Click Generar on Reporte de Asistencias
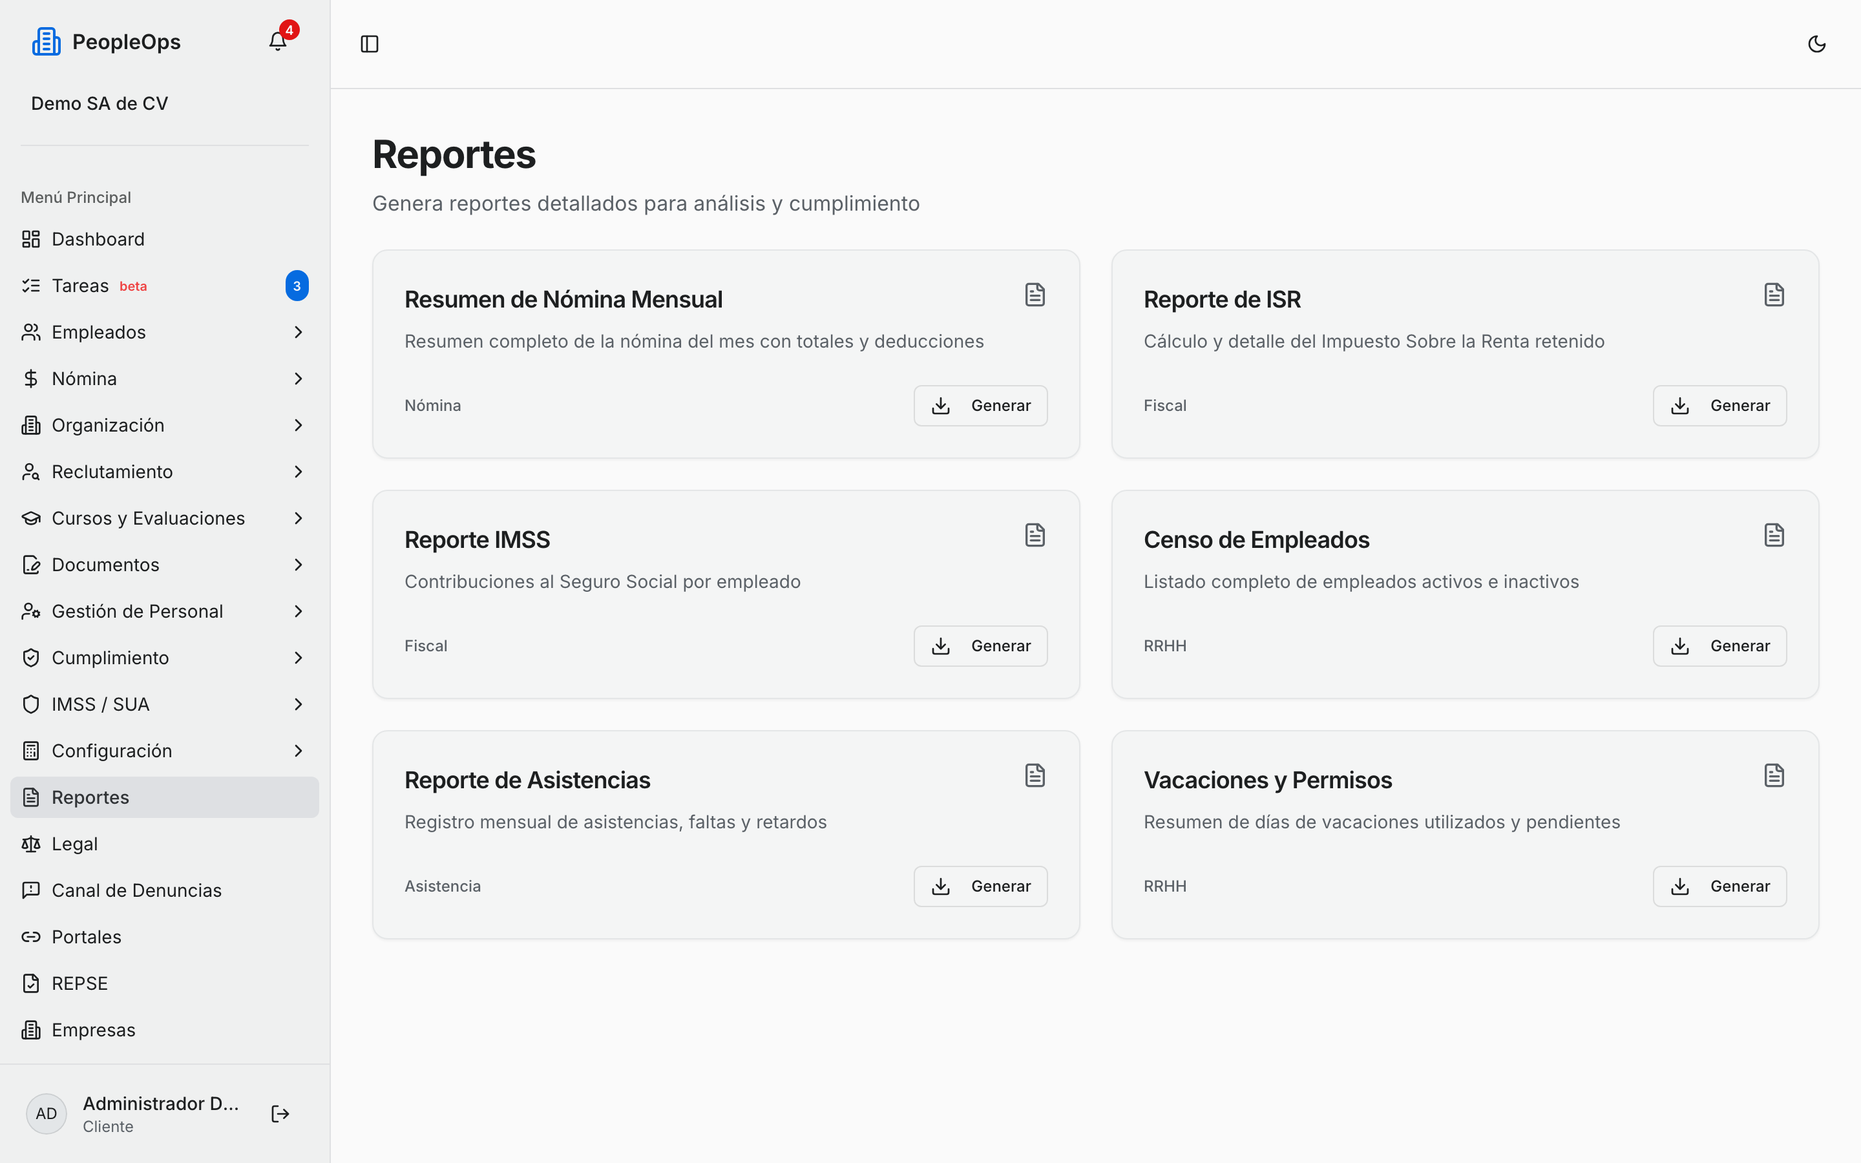The height and width of the screenshot is (1163, 1861). click(980, 886)
